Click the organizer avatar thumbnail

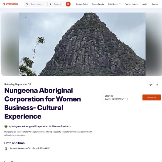6,126
